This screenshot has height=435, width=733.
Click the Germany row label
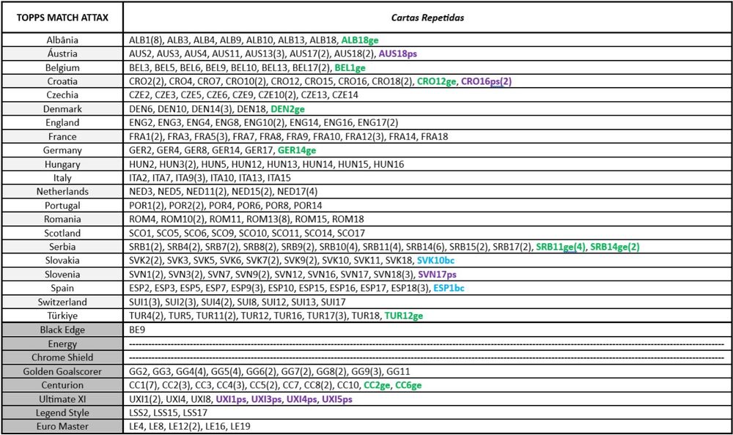(62, 150)
